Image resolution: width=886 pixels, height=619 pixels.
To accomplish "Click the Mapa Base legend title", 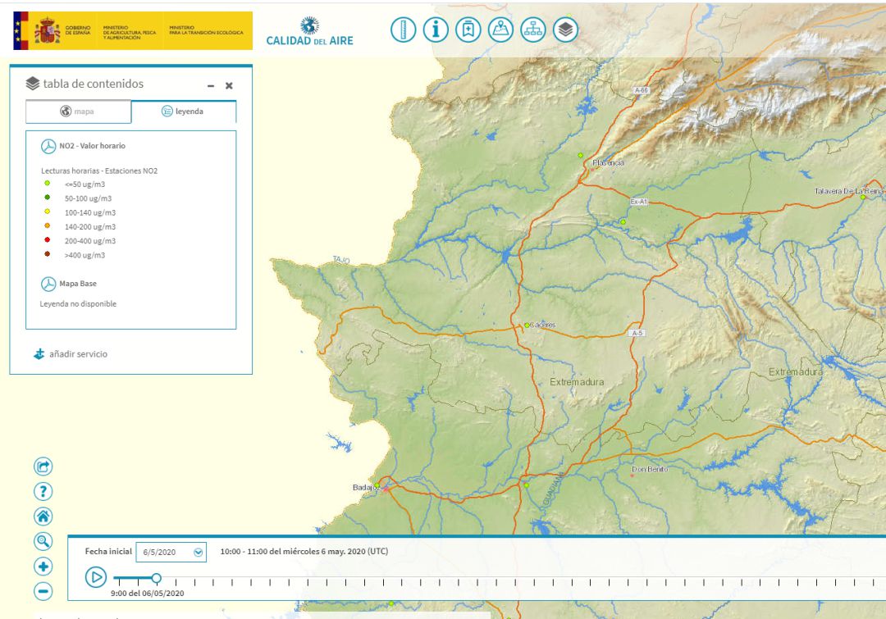I will [x=78, y=284].
